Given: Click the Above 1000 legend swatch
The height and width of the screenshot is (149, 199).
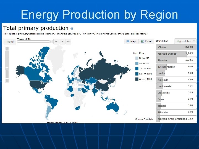Looking at the screenshot, I should (x=137, y=79).
